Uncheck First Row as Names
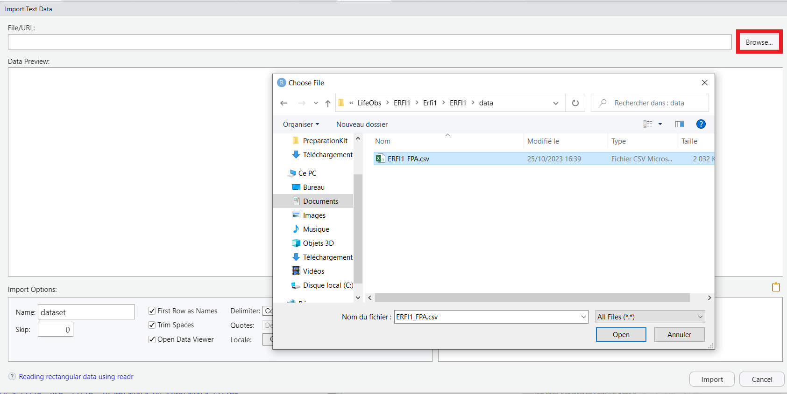 152,311
